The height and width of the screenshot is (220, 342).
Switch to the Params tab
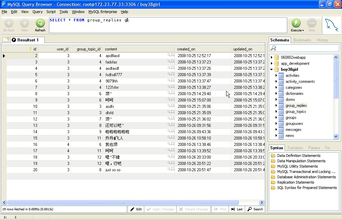[x=314, y=148]
